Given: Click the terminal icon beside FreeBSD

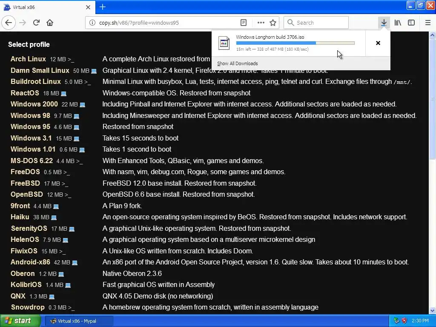Looking at the screenshot, I should pos(65,184).
